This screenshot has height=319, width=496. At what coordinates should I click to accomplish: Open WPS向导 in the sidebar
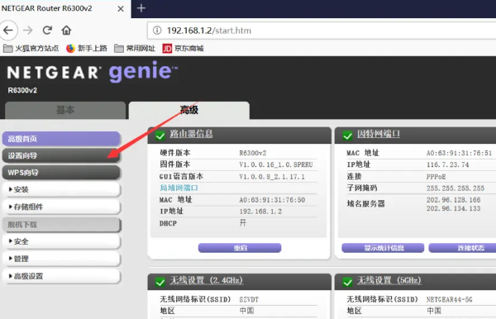click(x=61, y=173)
